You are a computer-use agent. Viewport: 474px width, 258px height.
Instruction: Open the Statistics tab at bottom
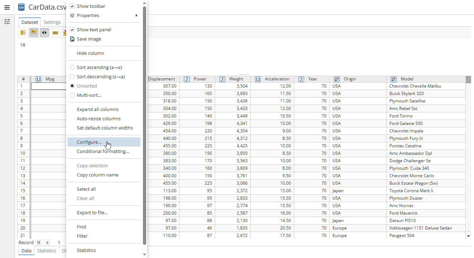(47, 251)
